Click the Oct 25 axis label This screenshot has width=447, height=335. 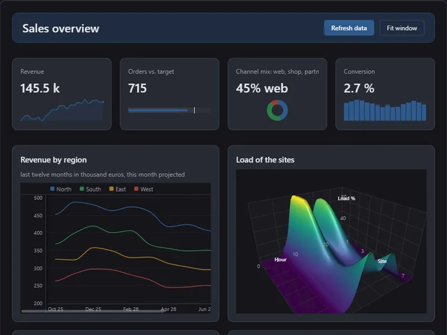click(55, 309)
